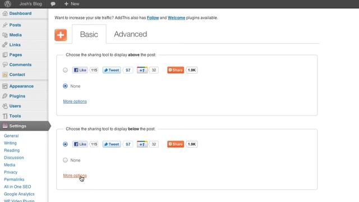The image size is (359, 202).
Task: Click the Contact envelope icon
Action: click(5, 75)
